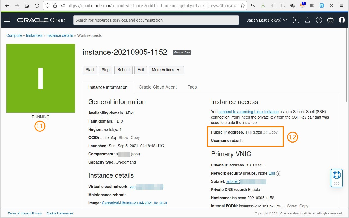
Task: Click the two-spheres extension icon
Action: [x=293, y=5]
